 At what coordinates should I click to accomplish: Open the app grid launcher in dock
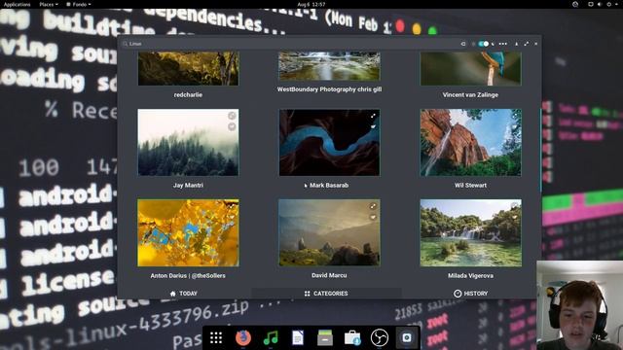pyautogui.click(x=216, y=337)
